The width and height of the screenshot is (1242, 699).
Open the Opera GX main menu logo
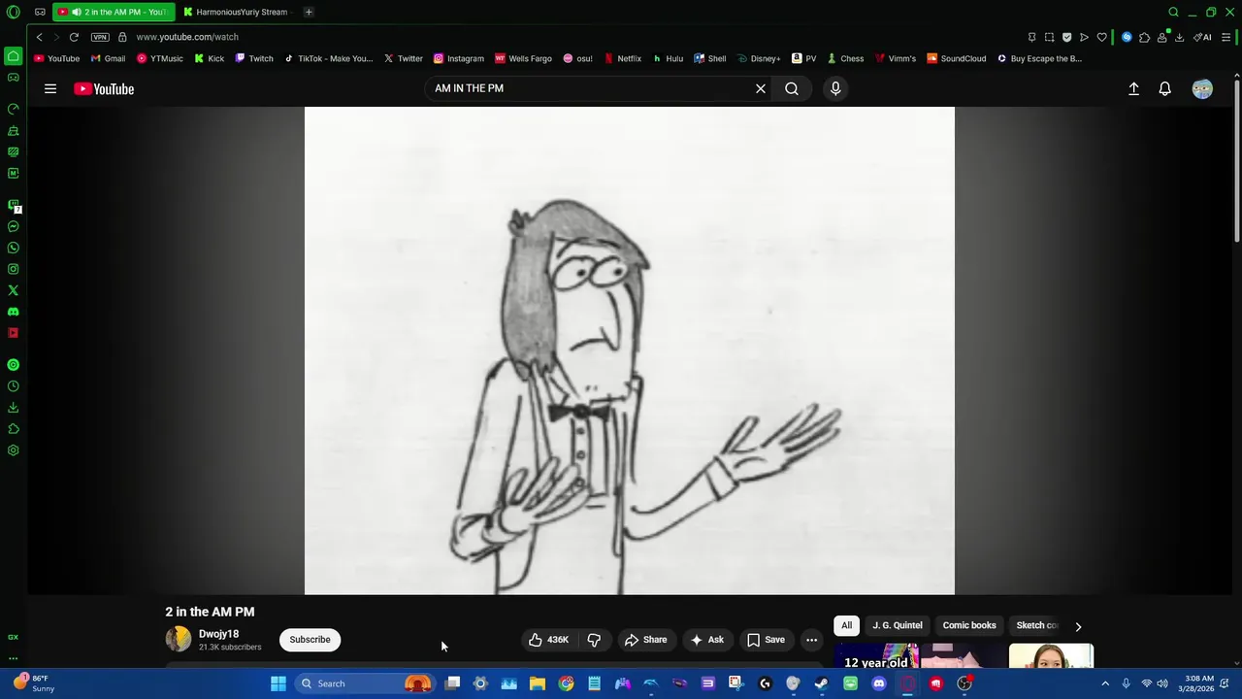13,12
